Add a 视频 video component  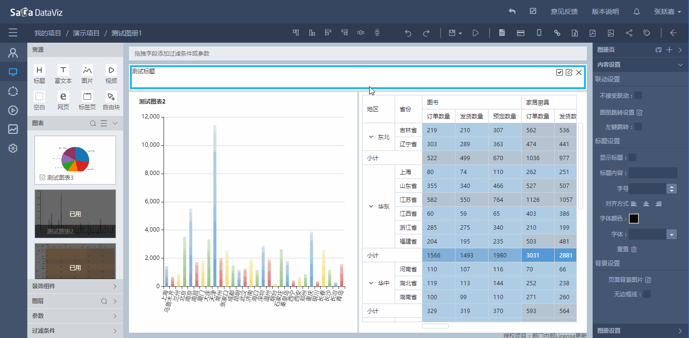tap(111, 74)
